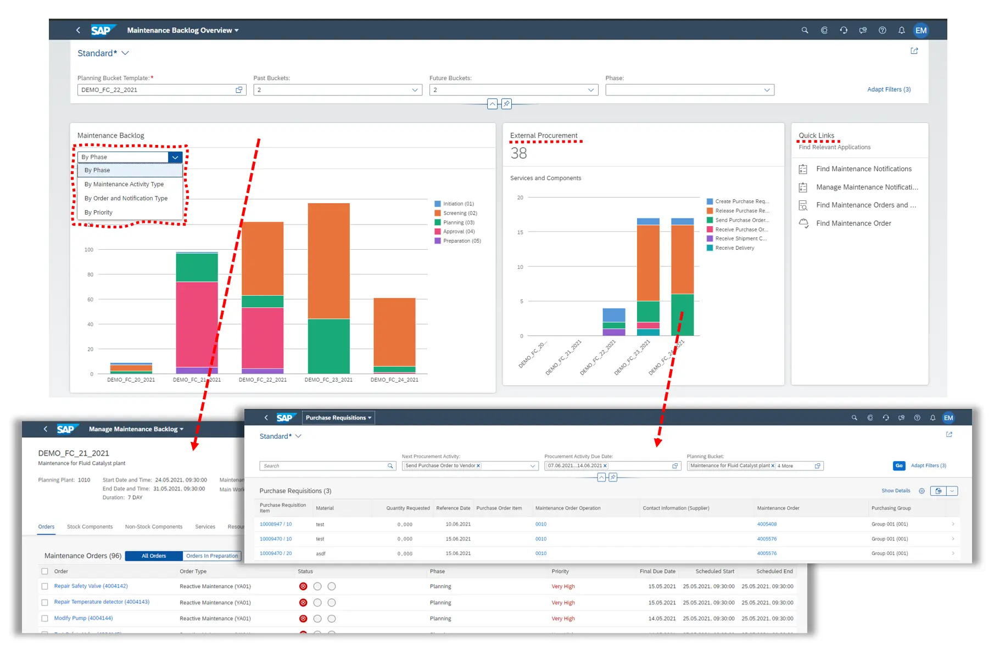The width and height of the screenshot is (994, 656).
Task: Switch to All Orders segment
Action: click(154, 556)
